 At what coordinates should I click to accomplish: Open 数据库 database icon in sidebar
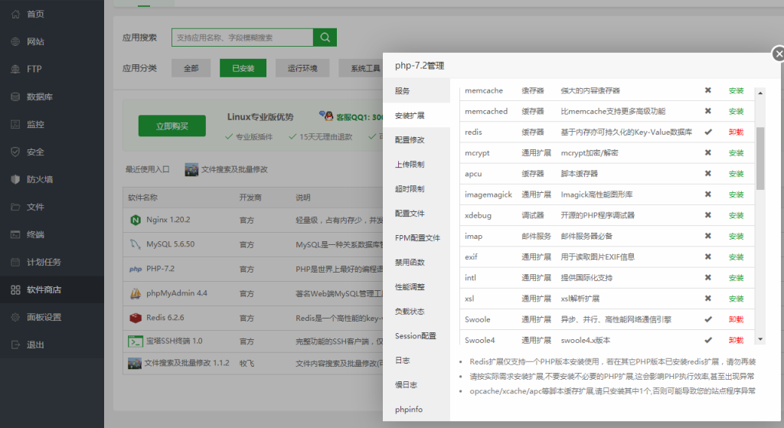15,96
